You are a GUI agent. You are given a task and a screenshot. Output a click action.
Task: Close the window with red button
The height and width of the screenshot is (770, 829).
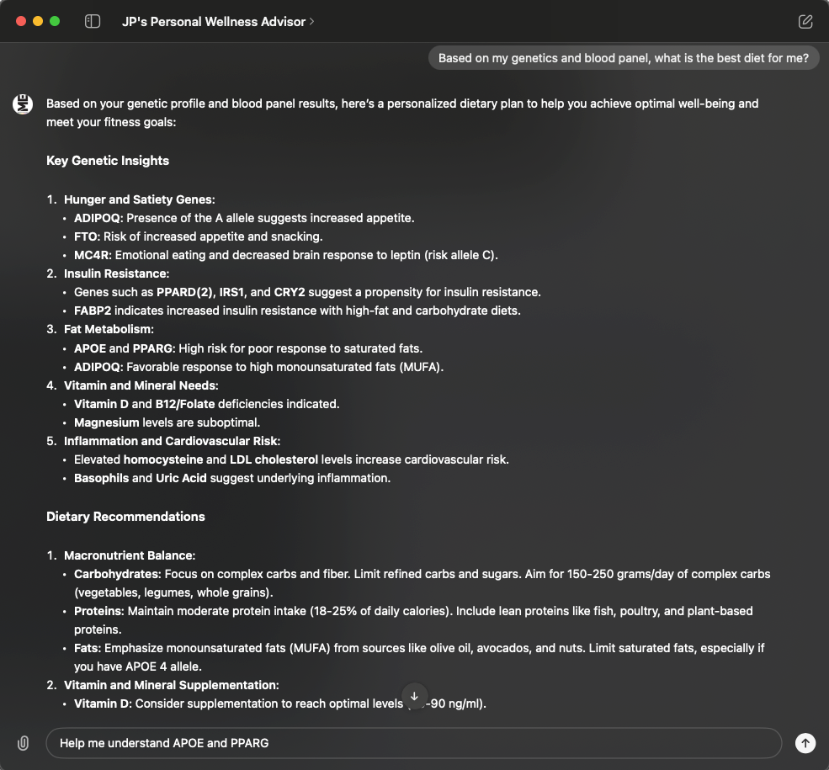click(x=21, y=21)
